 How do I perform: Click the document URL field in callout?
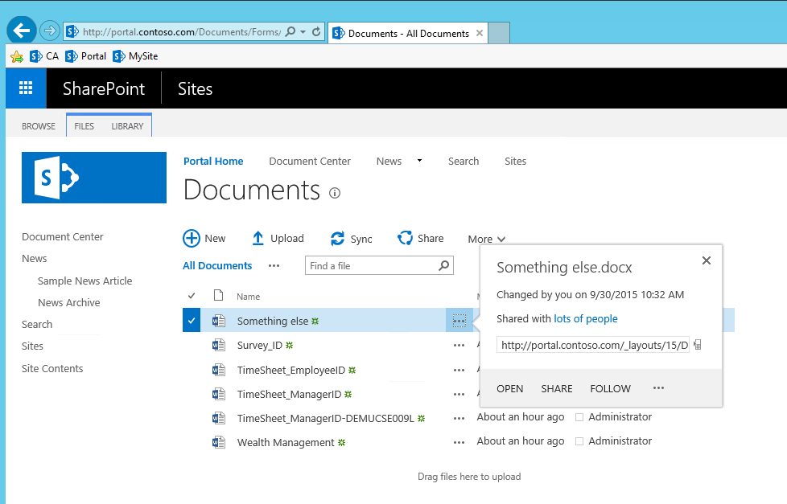click(x=592, y=345)
